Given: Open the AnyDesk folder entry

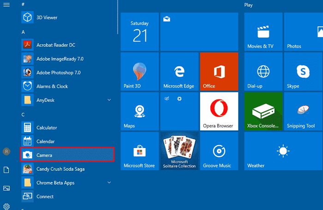Looking at the screenshot, I should tap(67, 100).
